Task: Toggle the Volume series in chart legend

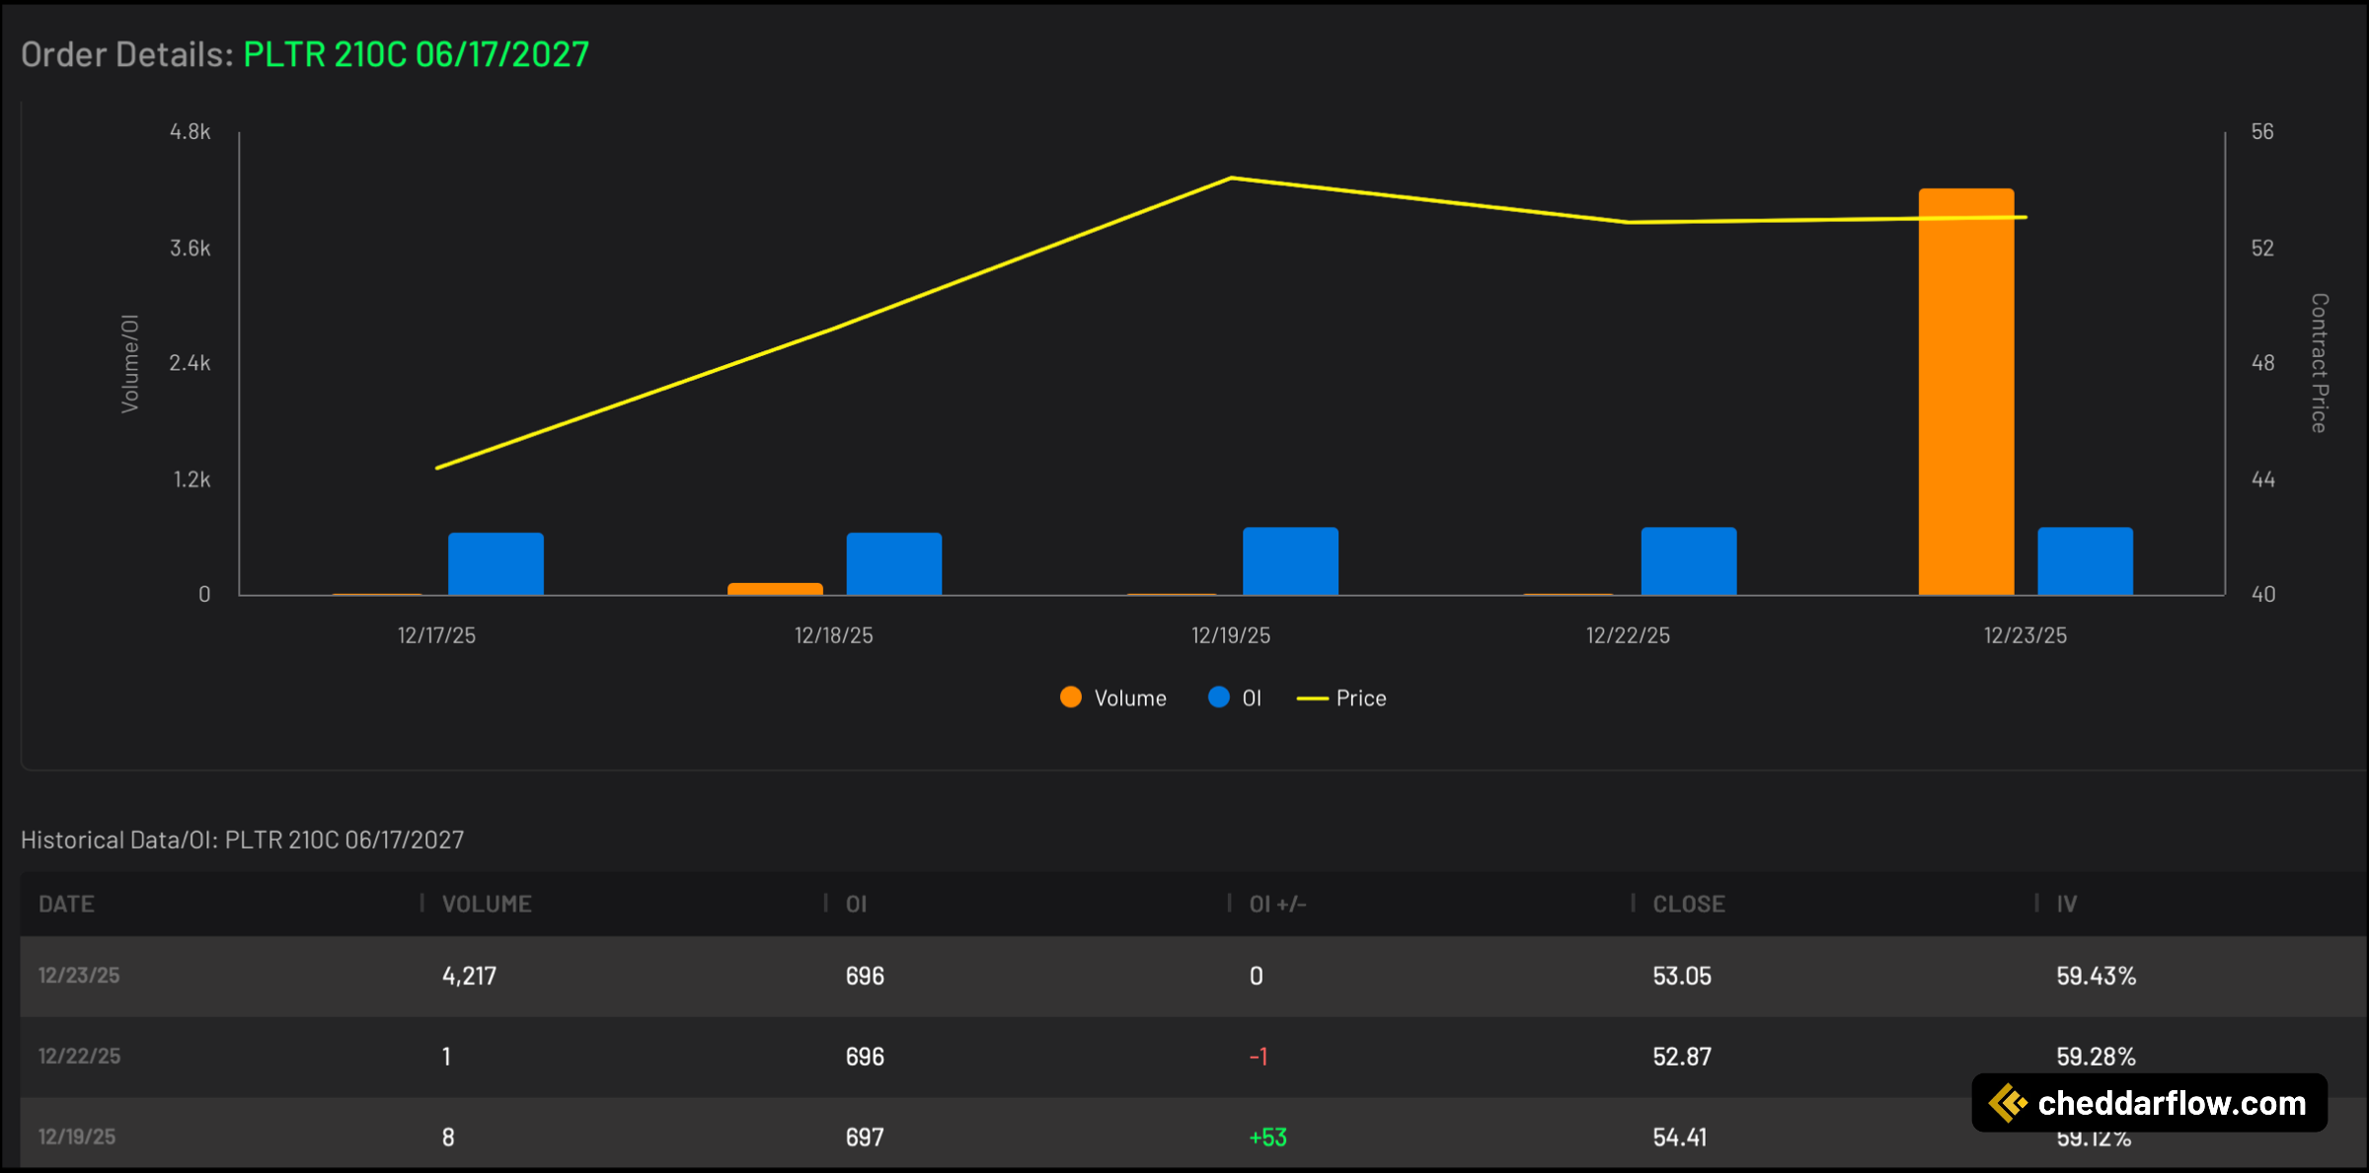Action: coord(1112,697)
